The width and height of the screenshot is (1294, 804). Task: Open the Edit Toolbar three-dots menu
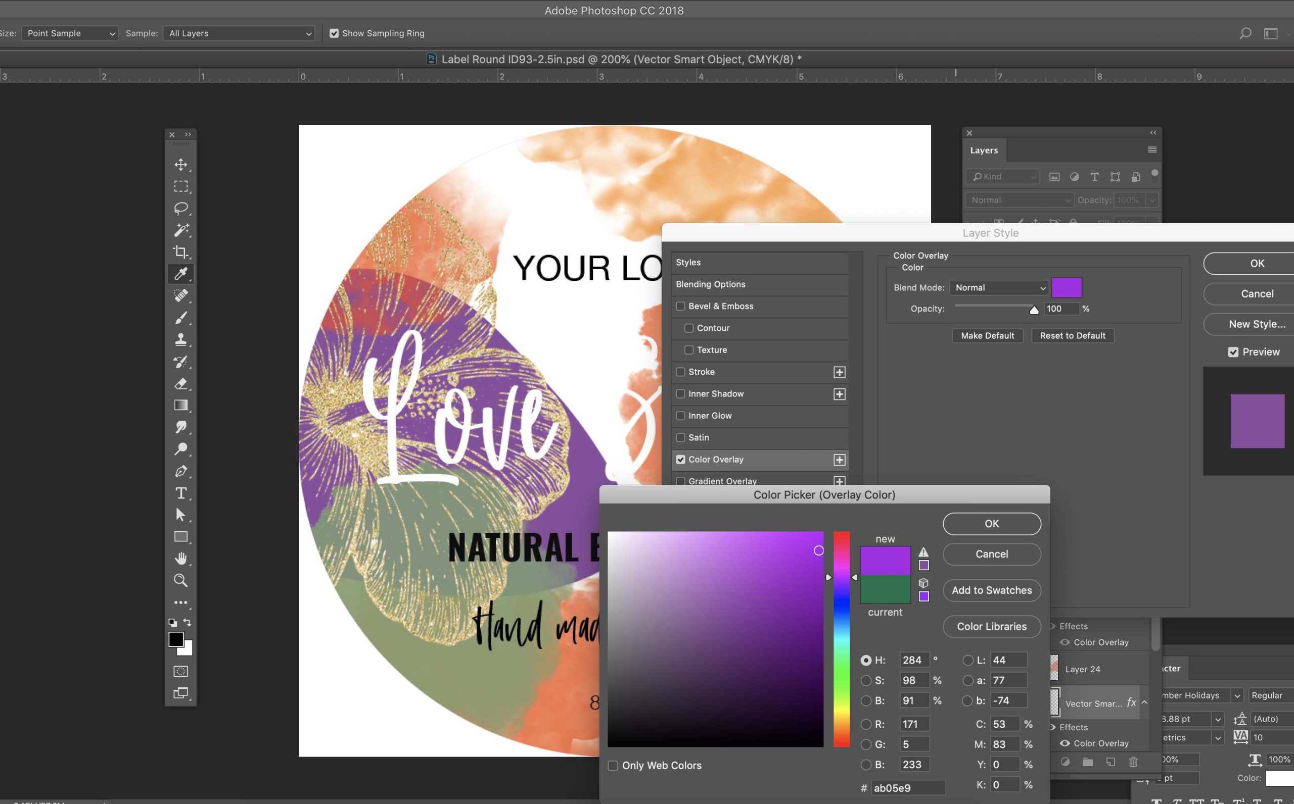tap(181, 602)
